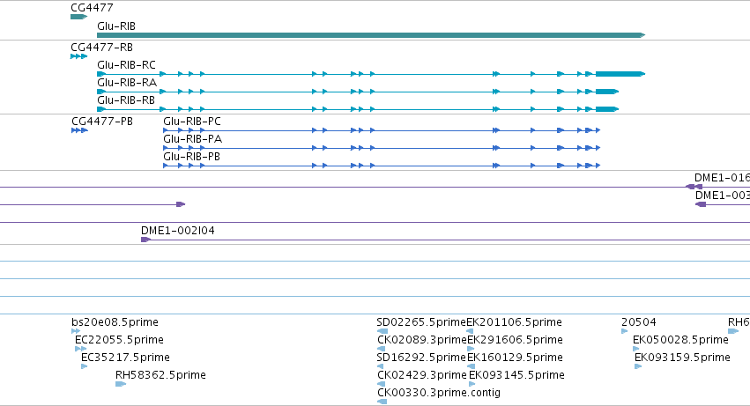Select the EK050028.5prime EST label
Viewport: 750px width, 406px height.
(680, 340)
